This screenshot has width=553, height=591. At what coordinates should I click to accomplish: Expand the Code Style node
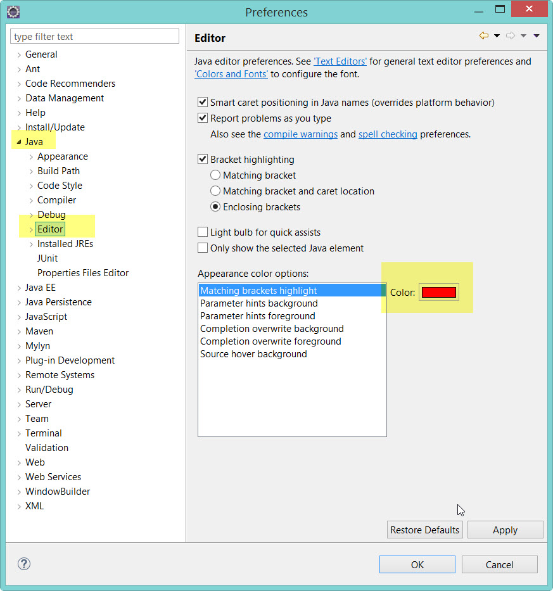[31, 186]
